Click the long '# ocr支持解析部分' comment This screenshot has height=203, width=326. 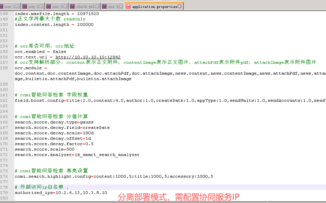[x=166, y=62]
